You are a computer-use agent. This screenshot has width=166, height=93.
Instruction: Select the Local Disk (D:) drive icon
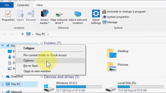point(111,89)
